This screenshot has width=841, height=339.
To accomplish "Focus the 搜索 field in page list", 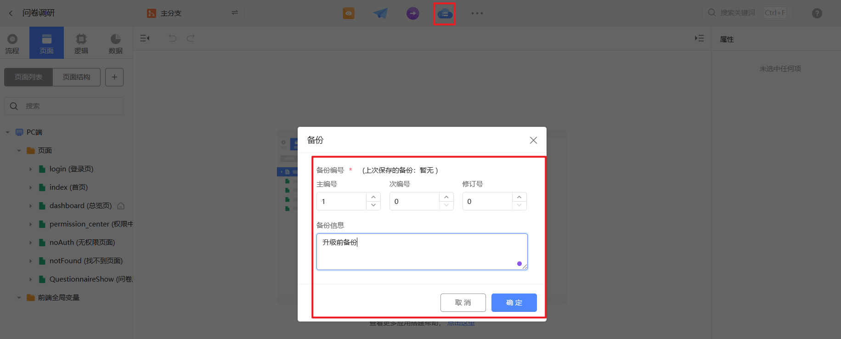I will [64, 106].
